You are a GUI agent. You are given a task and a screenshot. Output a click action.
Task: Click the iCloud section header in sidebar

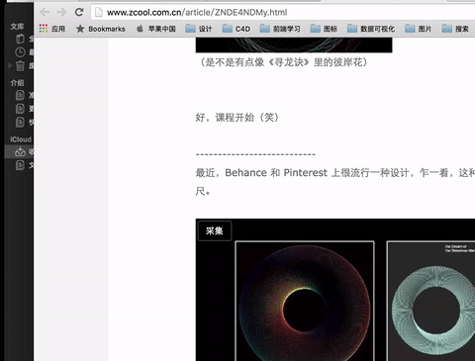(21, 139)
